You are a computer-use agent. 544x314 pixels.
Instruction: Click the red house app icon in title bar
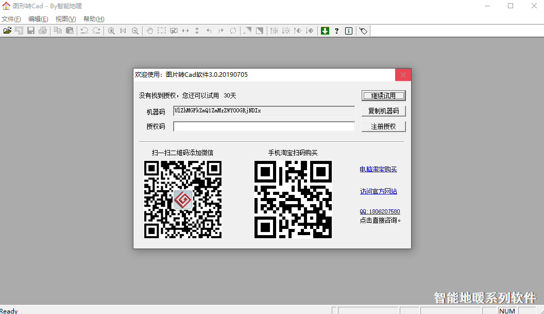click(x=6, y=6)
